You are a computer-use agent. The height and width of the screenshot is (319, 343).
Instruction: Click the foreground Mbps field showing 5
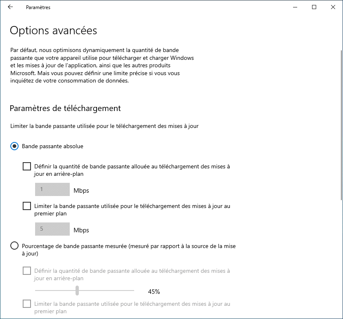(52, 229)
